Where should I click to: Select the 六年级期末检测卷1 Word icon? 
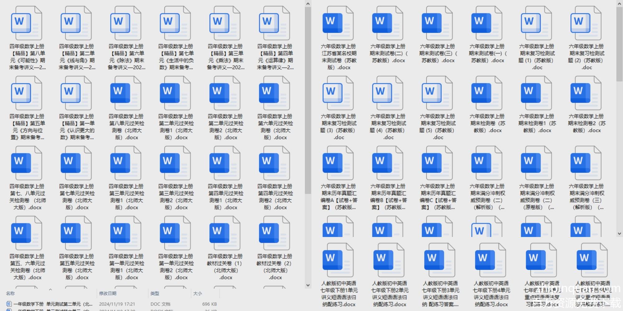(536, 93)
